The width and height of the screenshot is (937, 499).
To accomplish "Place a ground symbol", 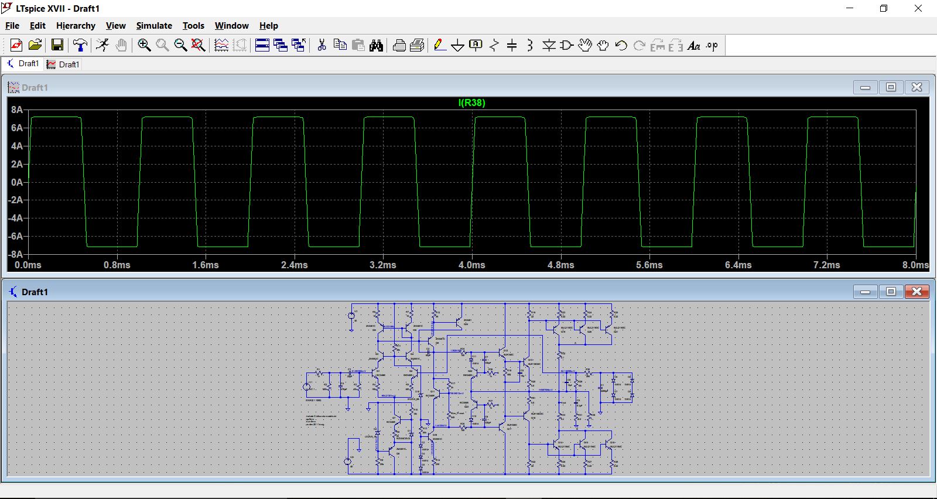I will [458, 45].
